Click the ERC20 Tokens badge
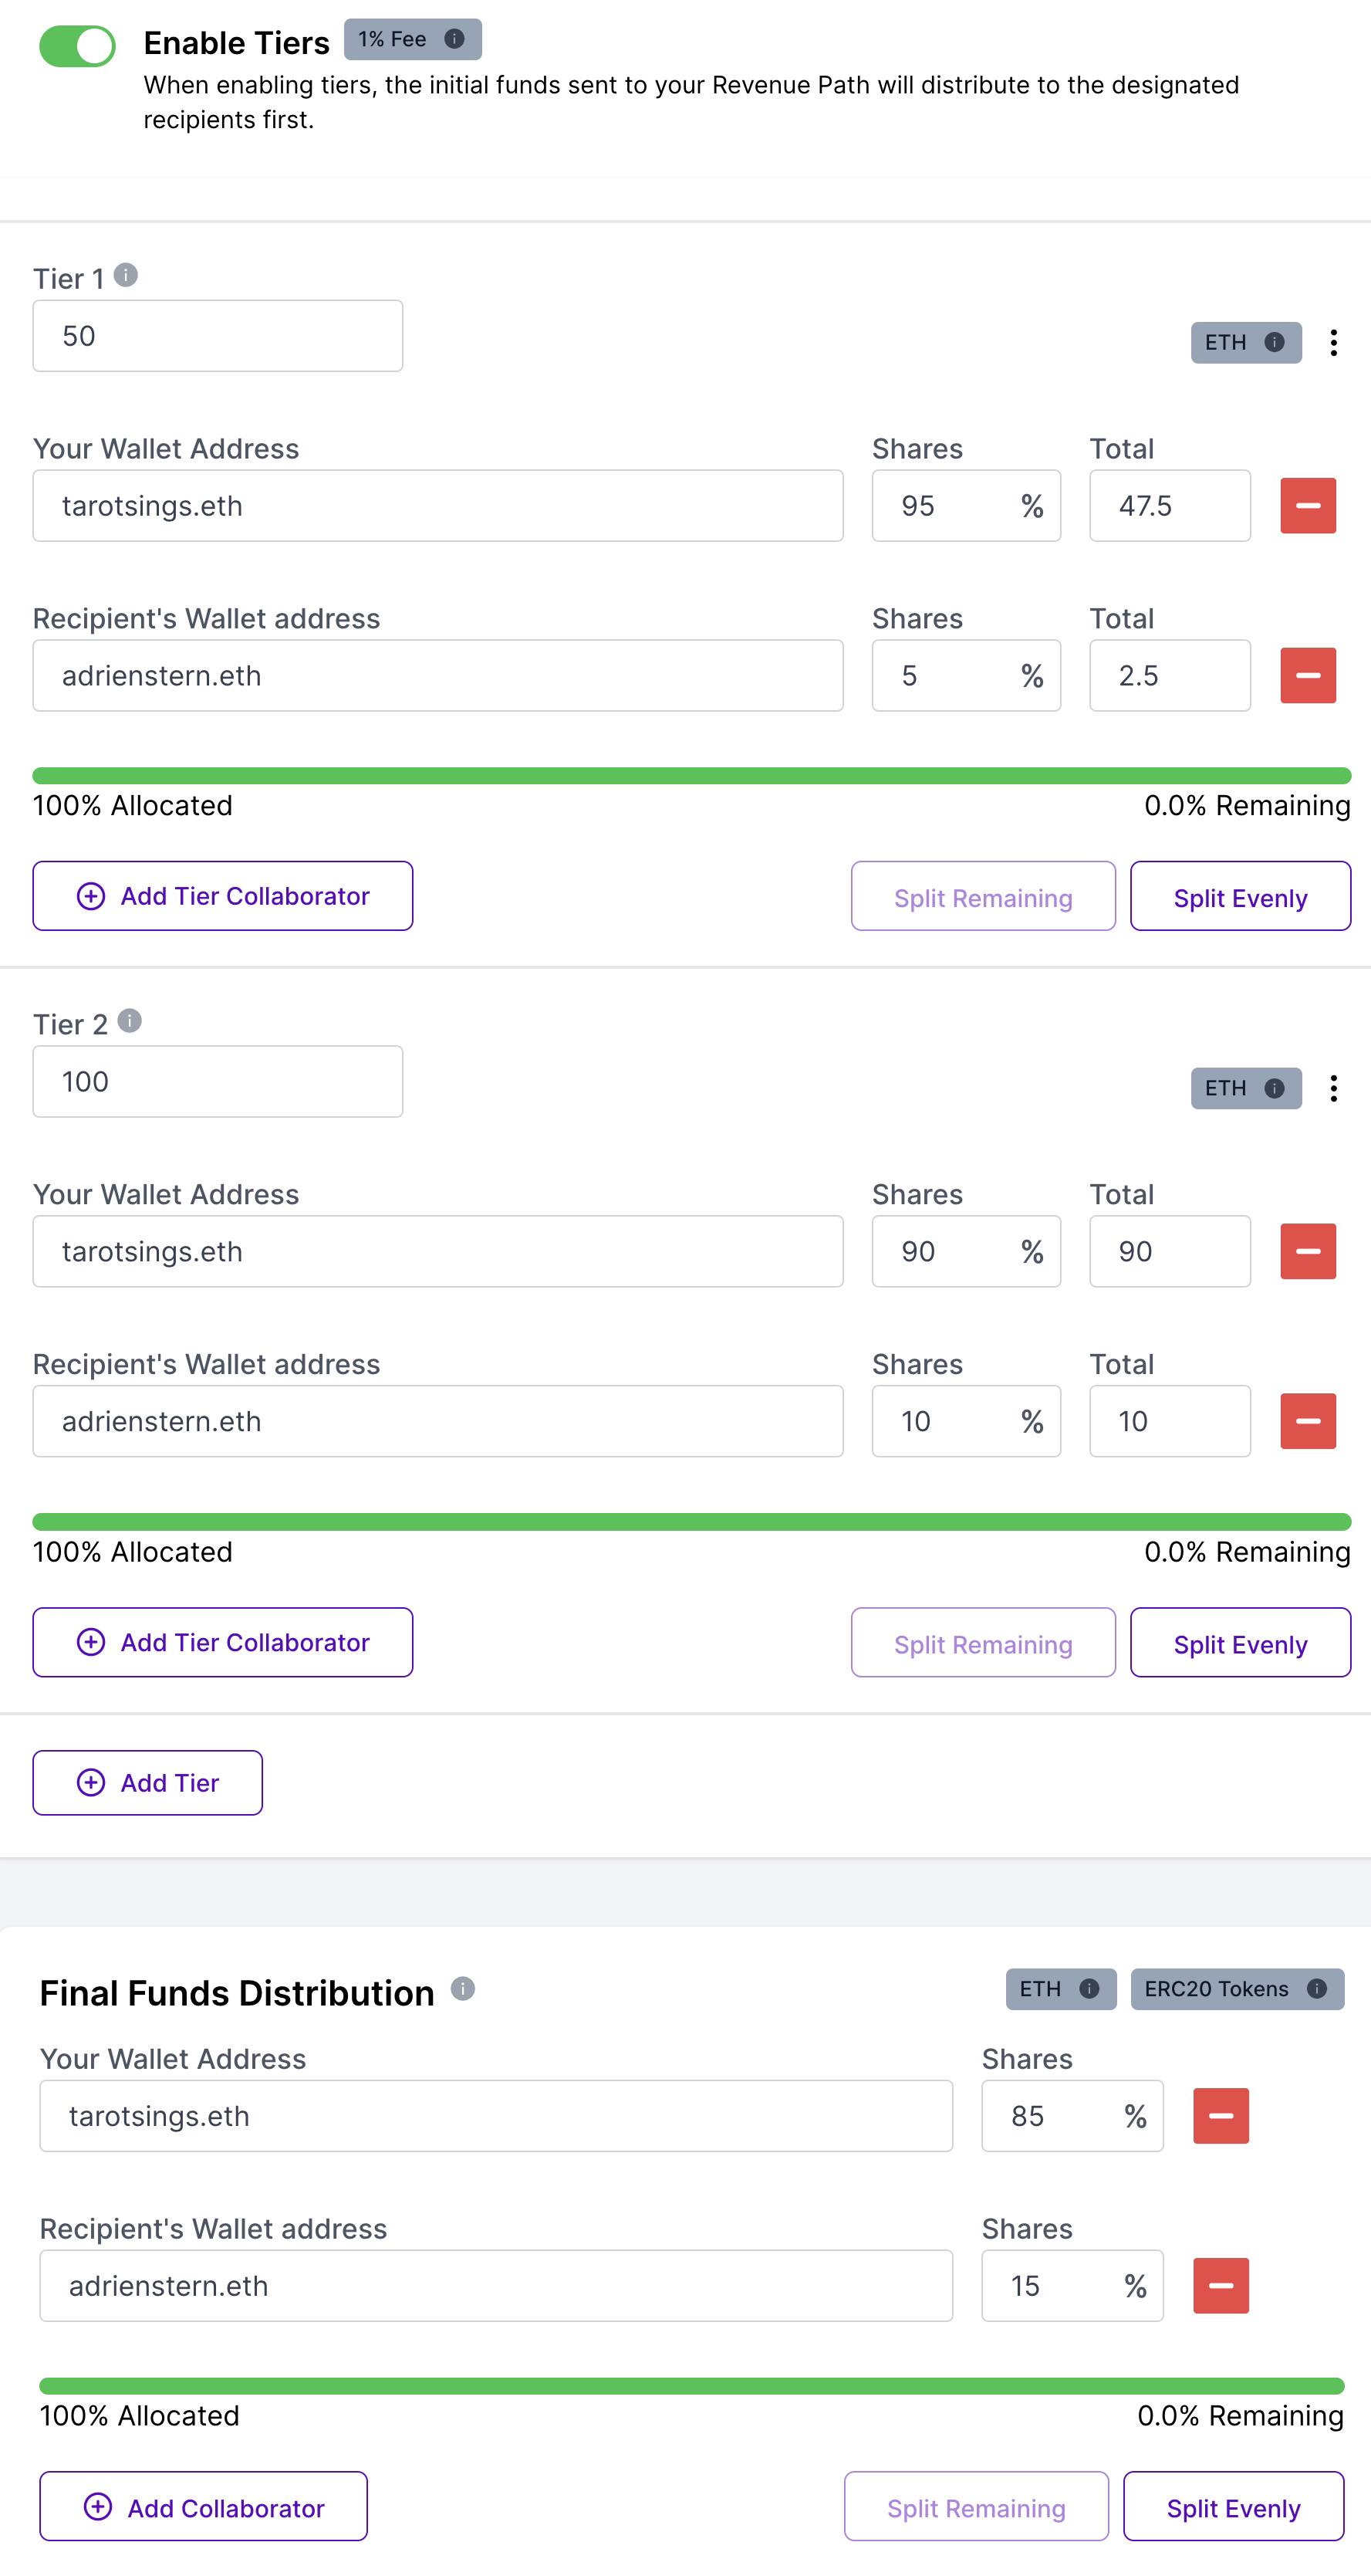1371x2576 pixels. coord(1235,1989)
